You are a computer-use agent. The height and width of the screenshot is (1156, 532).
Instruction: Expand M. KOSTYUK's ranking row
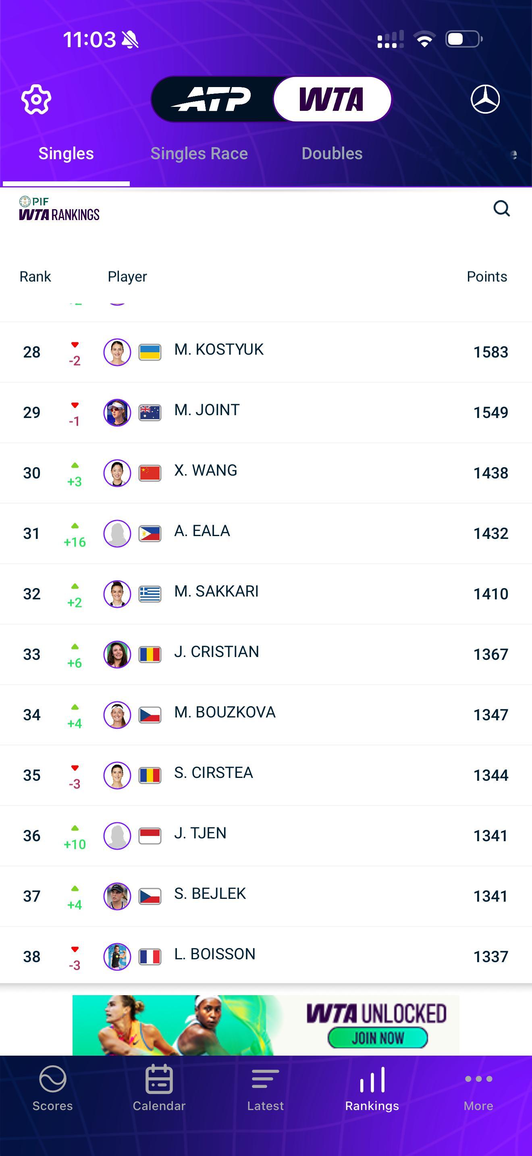266,352
